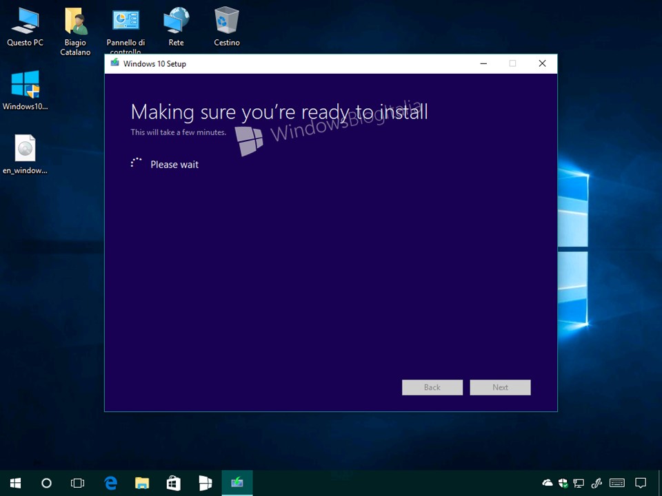
Task: Open the Windows Defender shield tray icon
Action: (563, 483)
